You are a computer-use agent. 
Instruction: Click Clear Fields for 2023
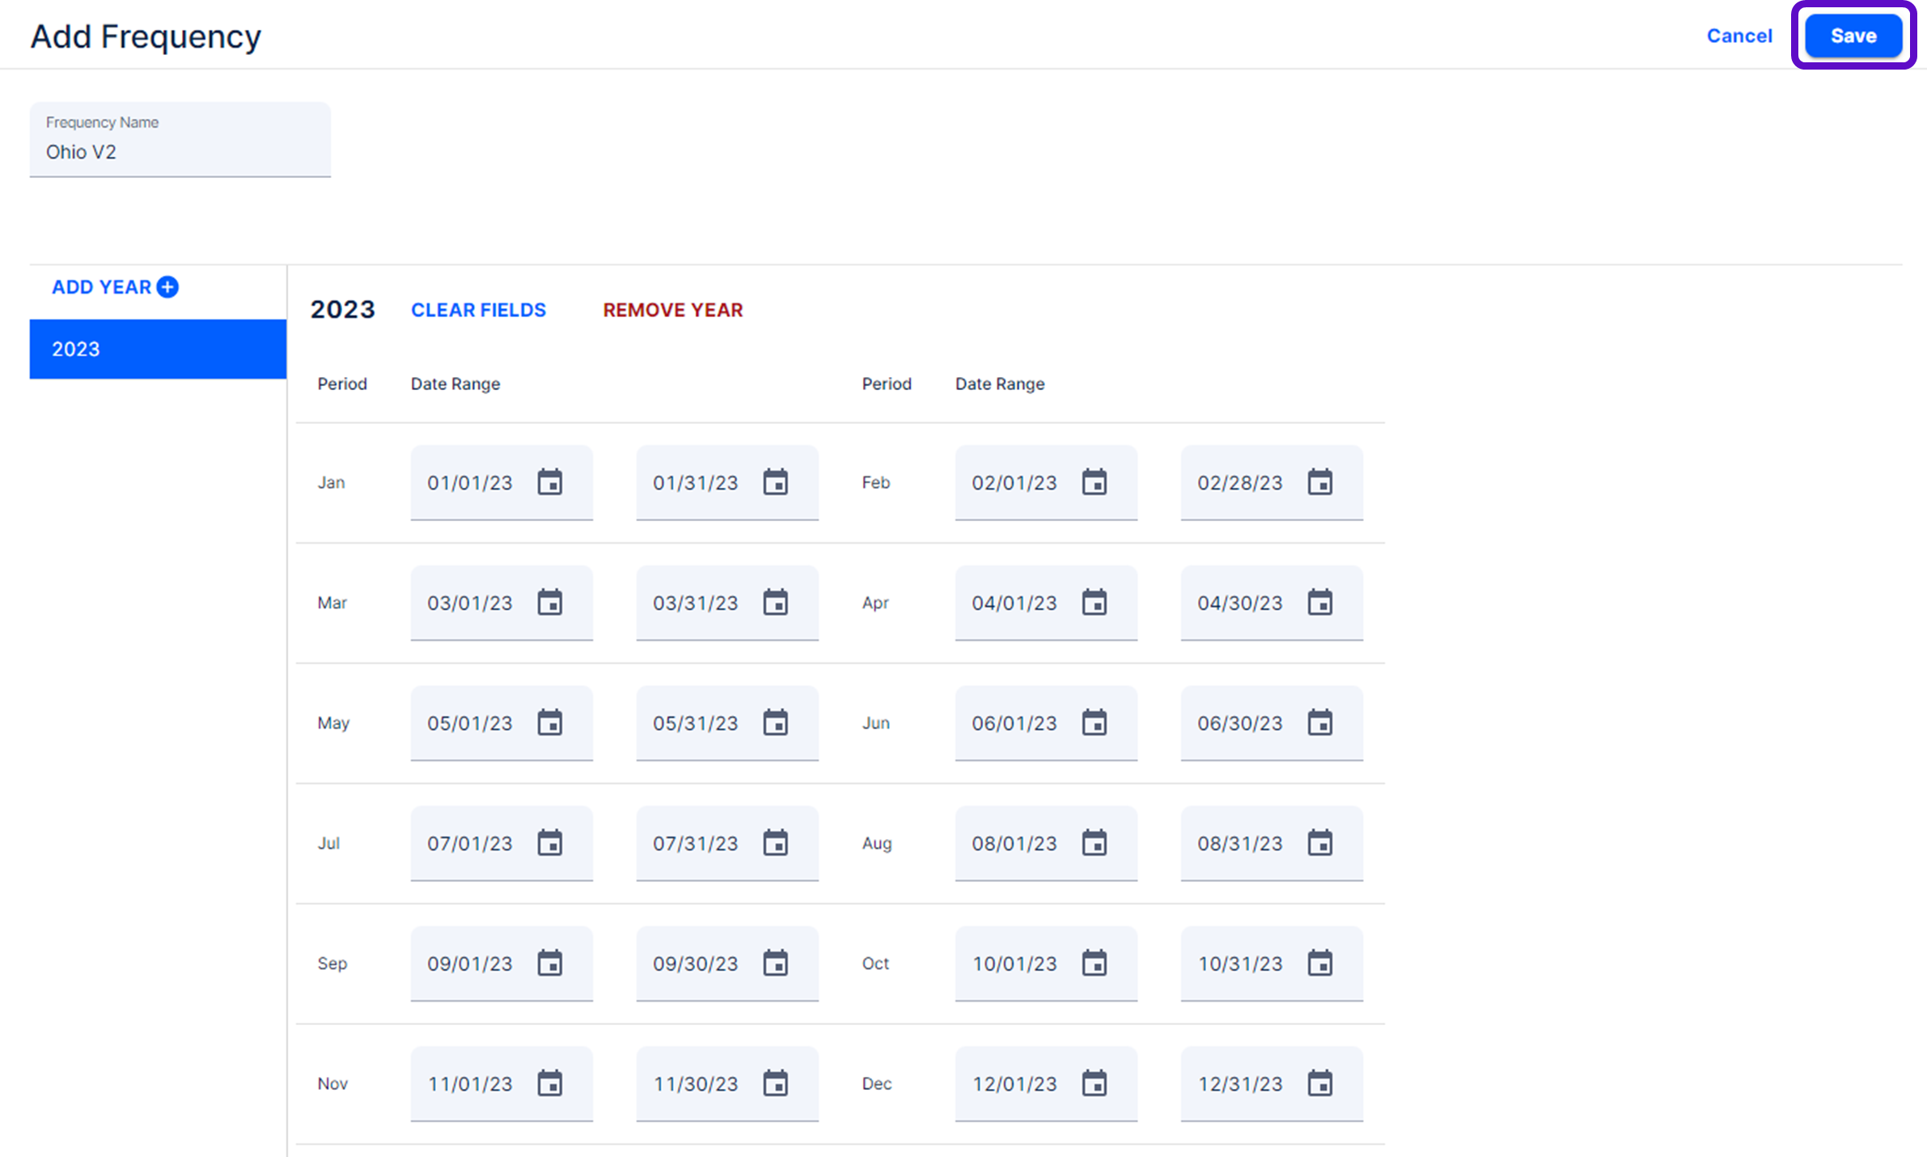(478, 310)
